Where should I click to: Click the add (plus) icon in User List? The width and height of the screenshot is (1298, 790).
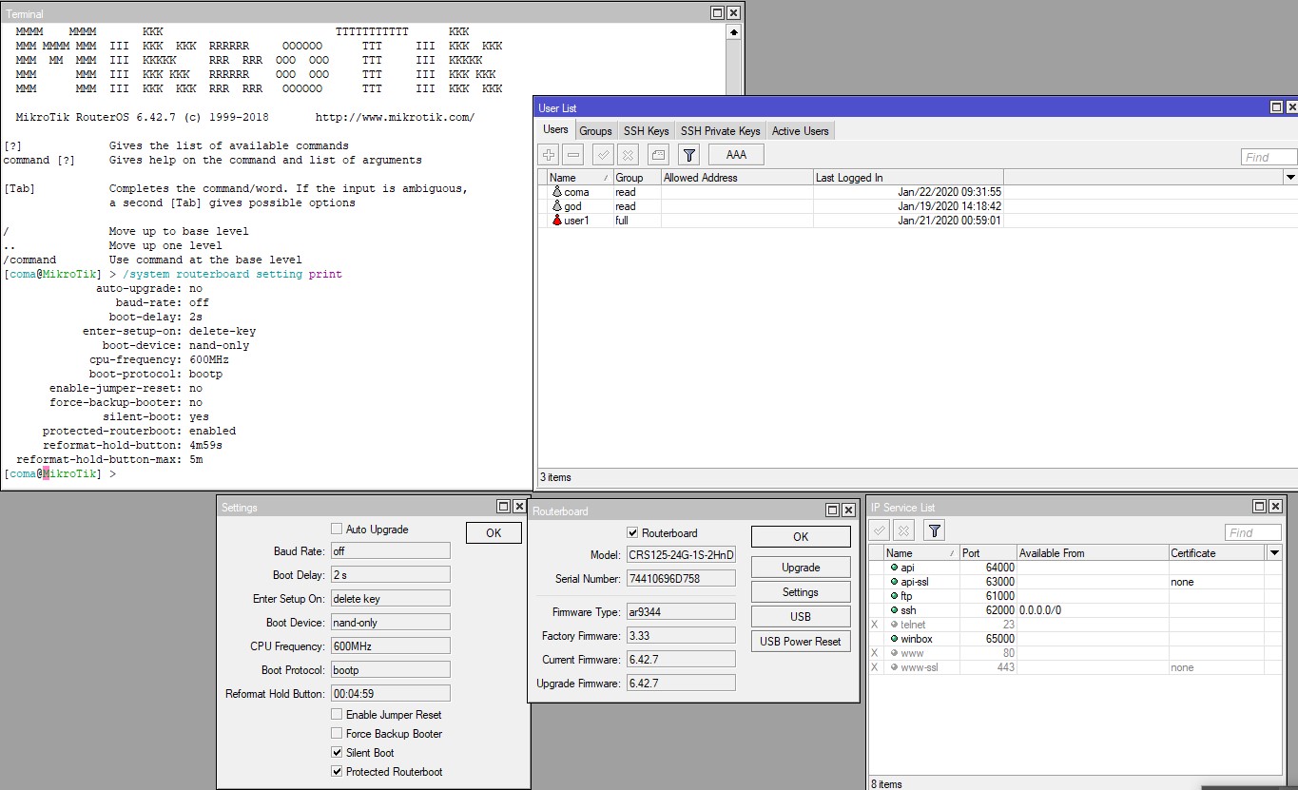coord(549,155)
